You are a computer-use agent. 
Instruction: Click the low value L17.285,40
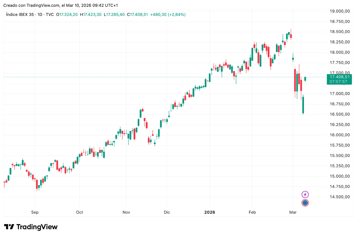114,15
